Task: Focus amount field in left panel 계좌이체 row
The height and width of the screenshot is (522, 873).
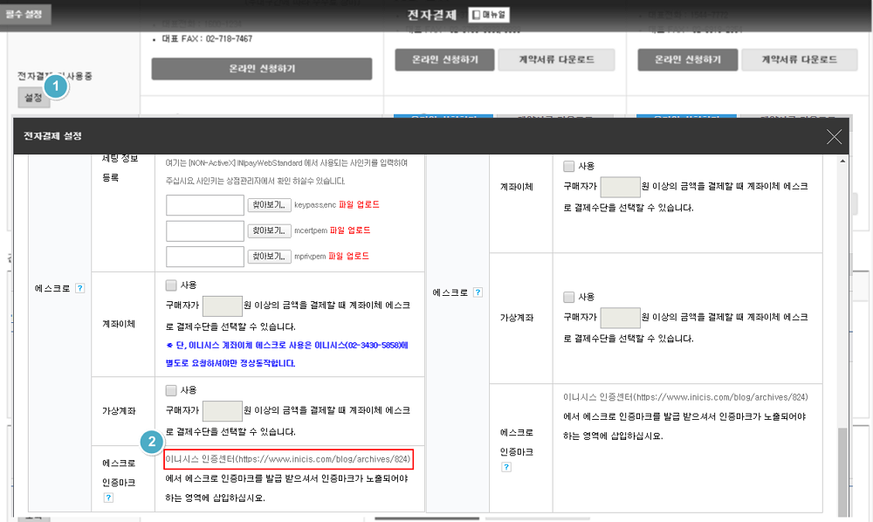Action: point(222,306)
